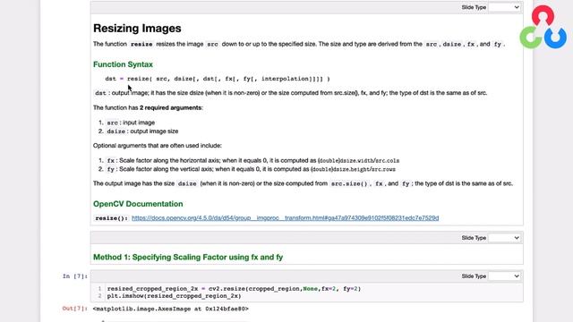Screen dimensions: 573x322
Task: Select the Out[7]: output prompt
Action: tap(75, 309)
